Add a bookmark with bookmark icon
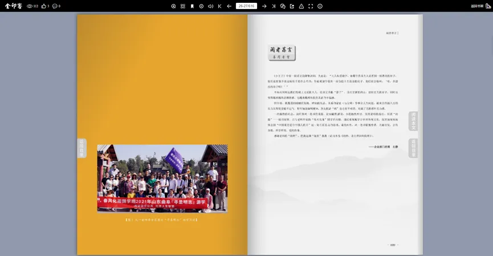Image resolution: width=493 pixels, height=256 pixels. [192, 6]
